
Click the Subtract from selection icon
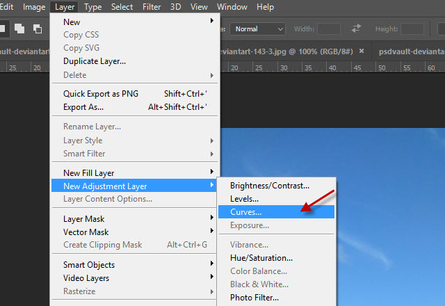(38, 29)
